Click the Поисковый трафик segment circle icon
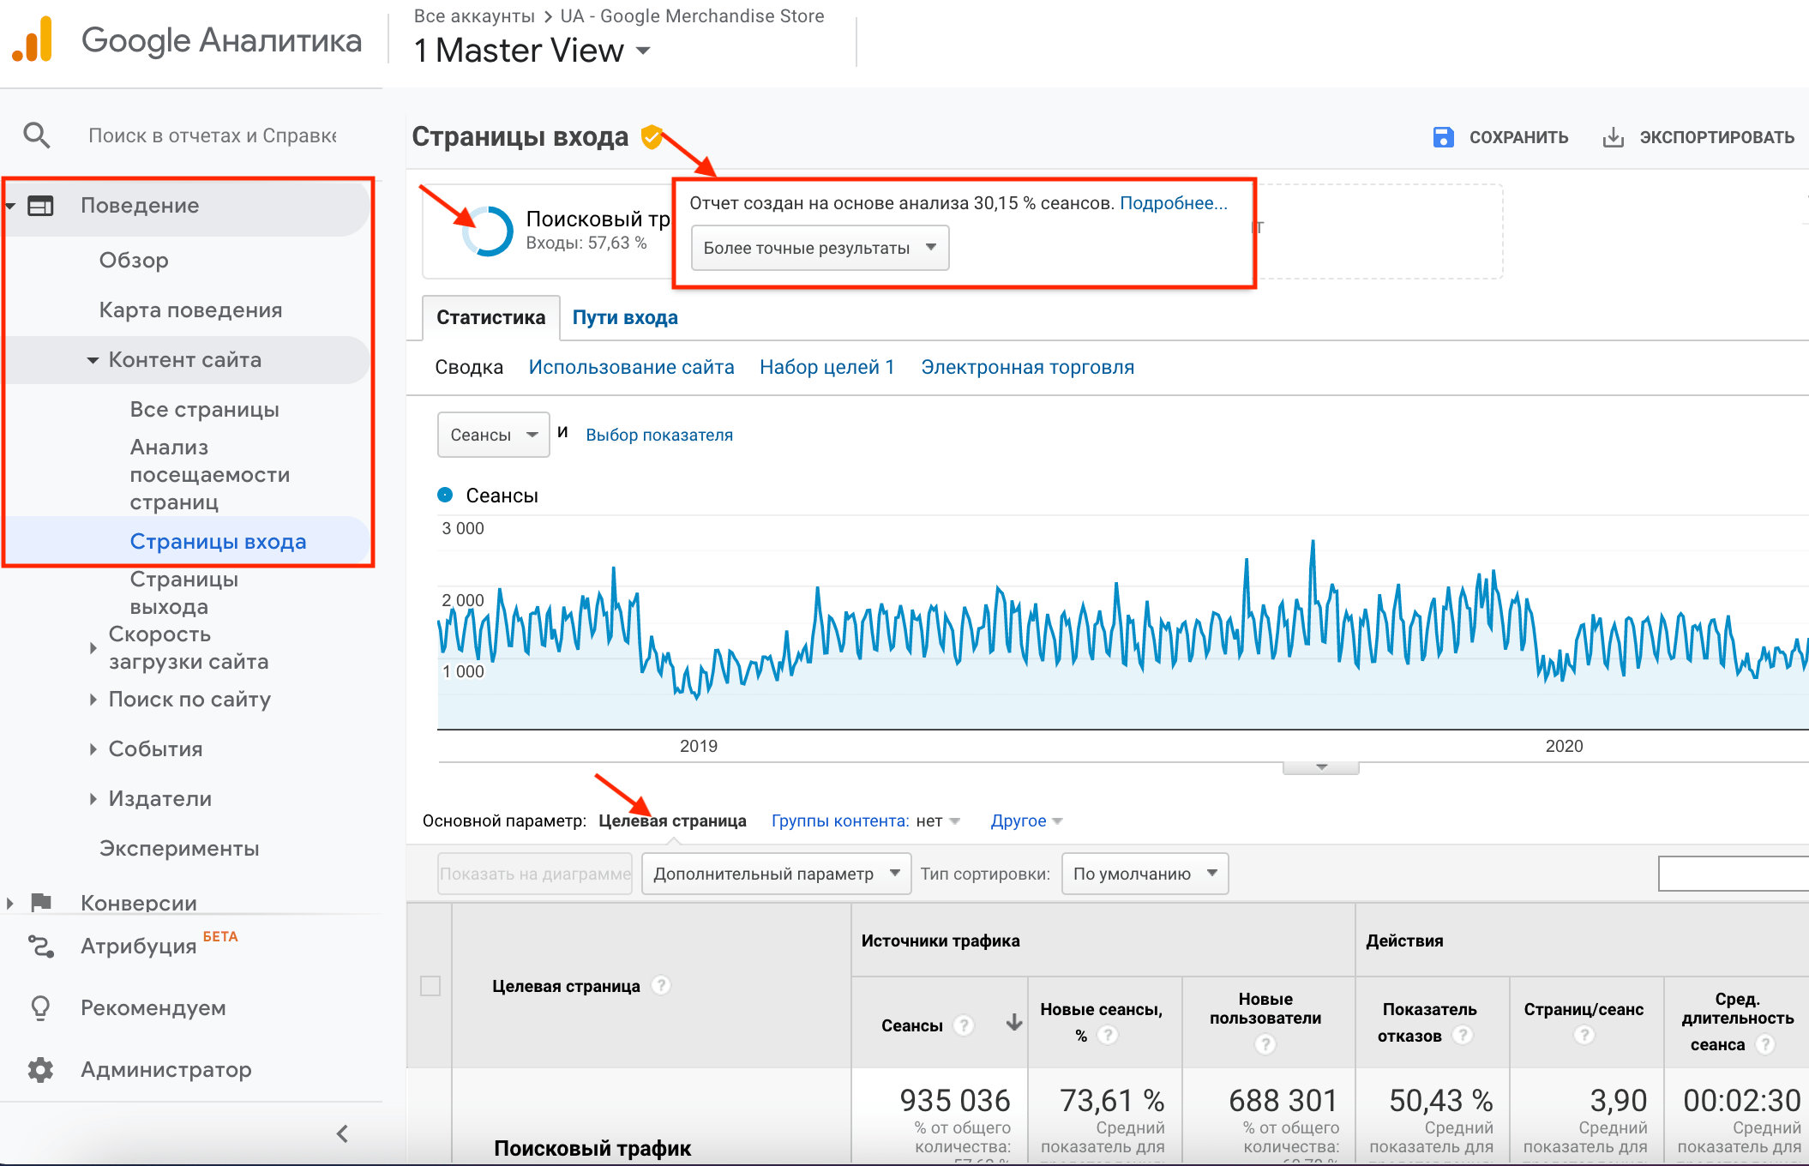 (488, 231)
